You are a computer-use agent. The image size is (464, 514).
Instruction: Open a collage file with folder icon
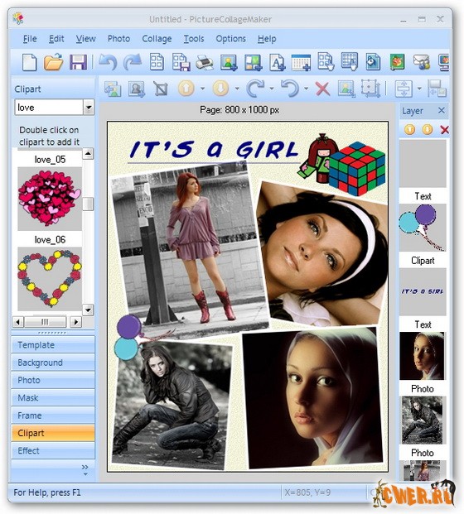[54, 62]
